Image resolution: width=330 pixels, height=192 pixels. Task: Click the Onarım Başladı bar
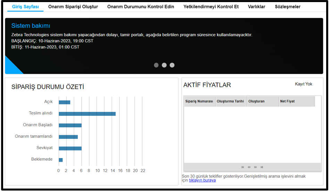[x=70, y=125]
